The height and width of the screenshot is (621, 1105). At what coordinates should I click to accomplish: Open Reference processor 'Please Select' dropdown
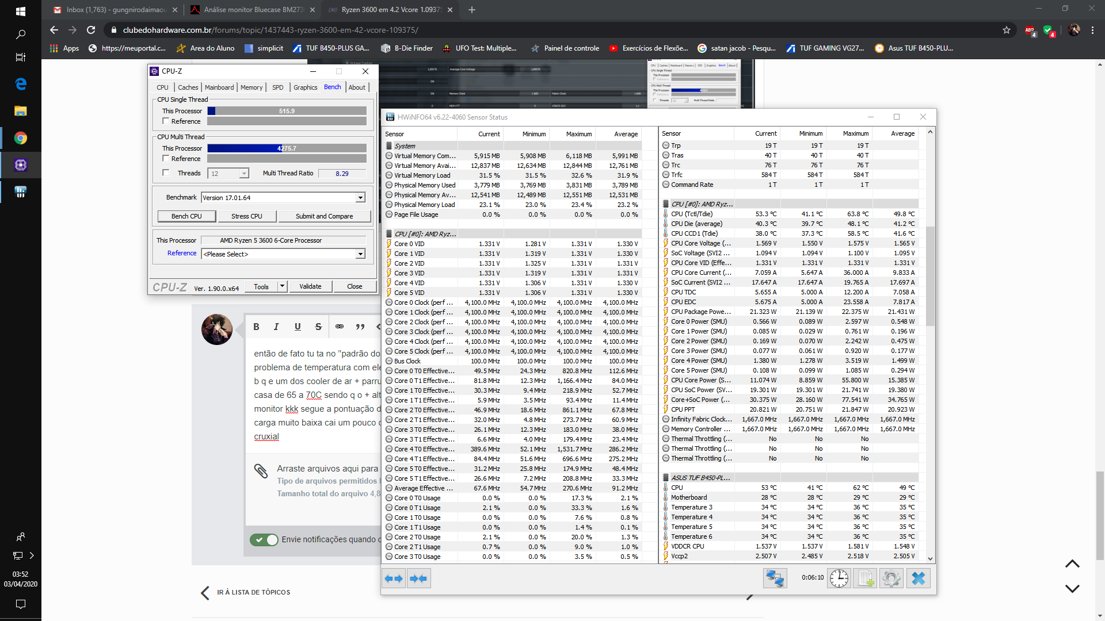(360, 254)
